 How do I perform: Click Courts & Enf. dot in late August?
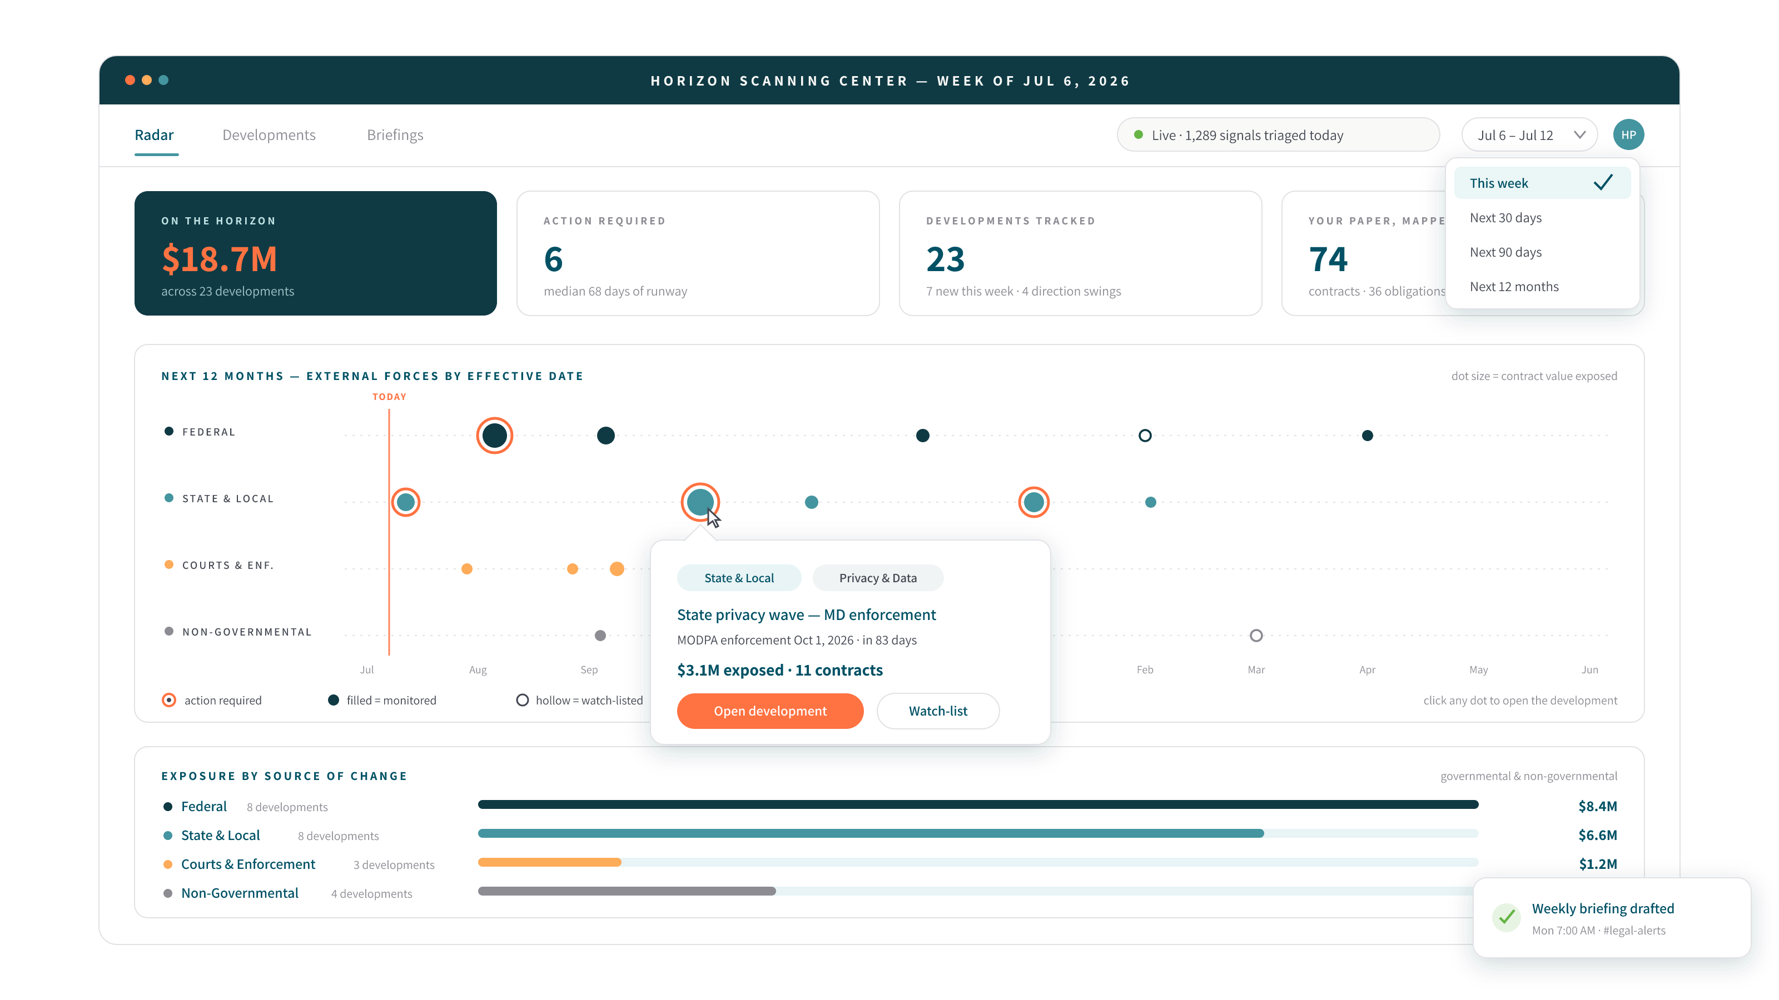pyautogui.click(x=573, y=569)
